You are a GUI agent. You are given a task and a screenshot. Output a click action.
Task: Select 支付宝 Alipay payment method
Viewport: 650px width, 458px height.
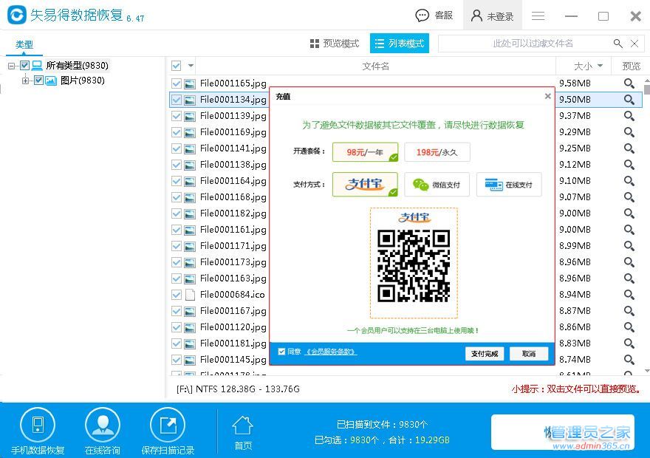(365, 185)
